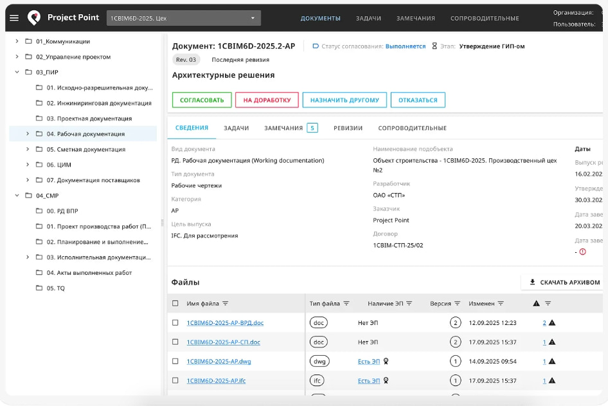608x406 pixels.
Task: Expand the 01_Коммуникации folder
Action: pos(17,41)
